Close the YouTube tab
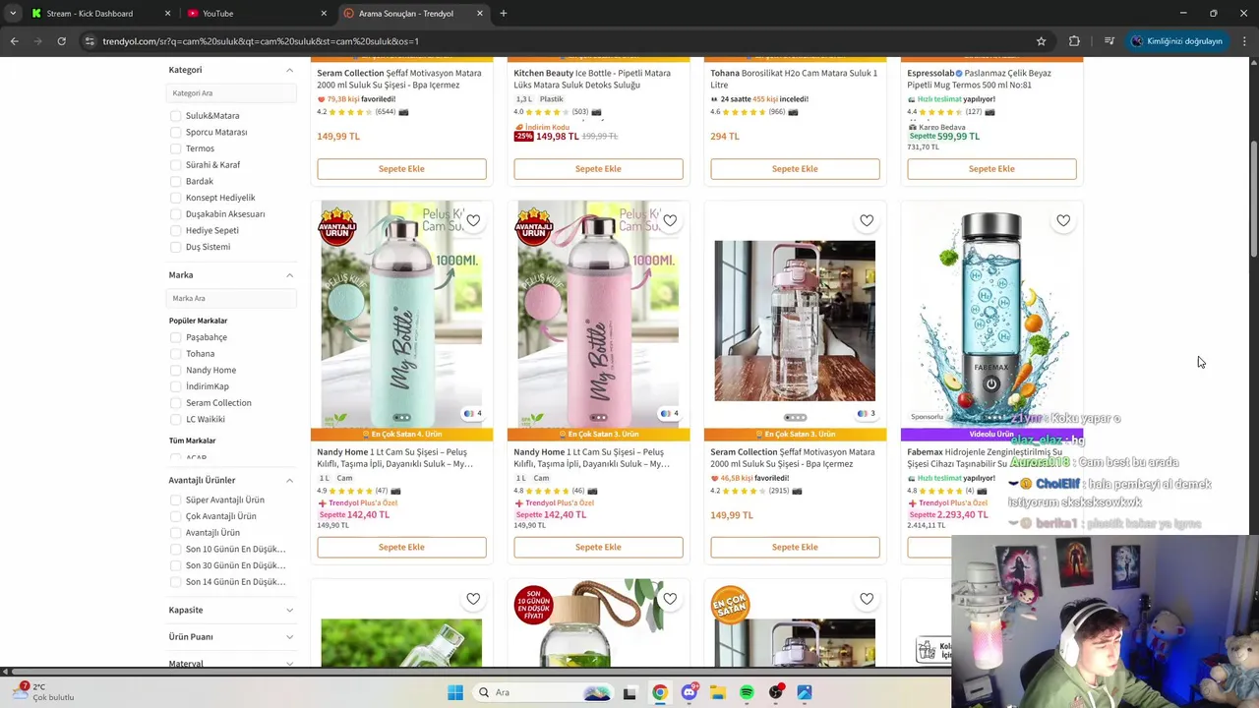This screenshot has width=1259, height=708. click(x=324, y=14)
